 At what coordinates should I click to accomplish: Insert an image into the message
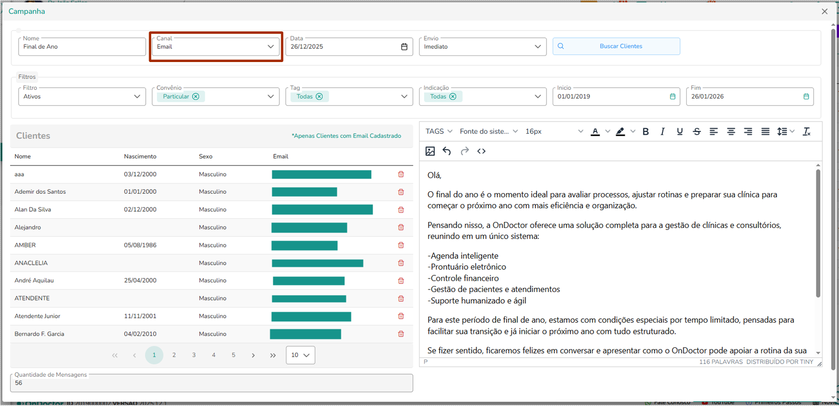tap(430, 151)
